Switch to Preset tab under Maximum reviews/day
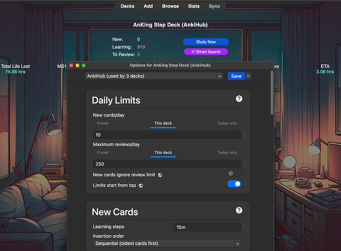Viewport: 341px width, 251px height. pyautogui.click(x=102, y=153)
